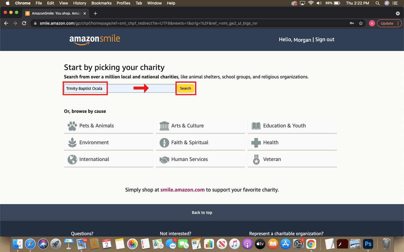Click the volume icon in menu bar
The image size is (404, 252).
319,3
